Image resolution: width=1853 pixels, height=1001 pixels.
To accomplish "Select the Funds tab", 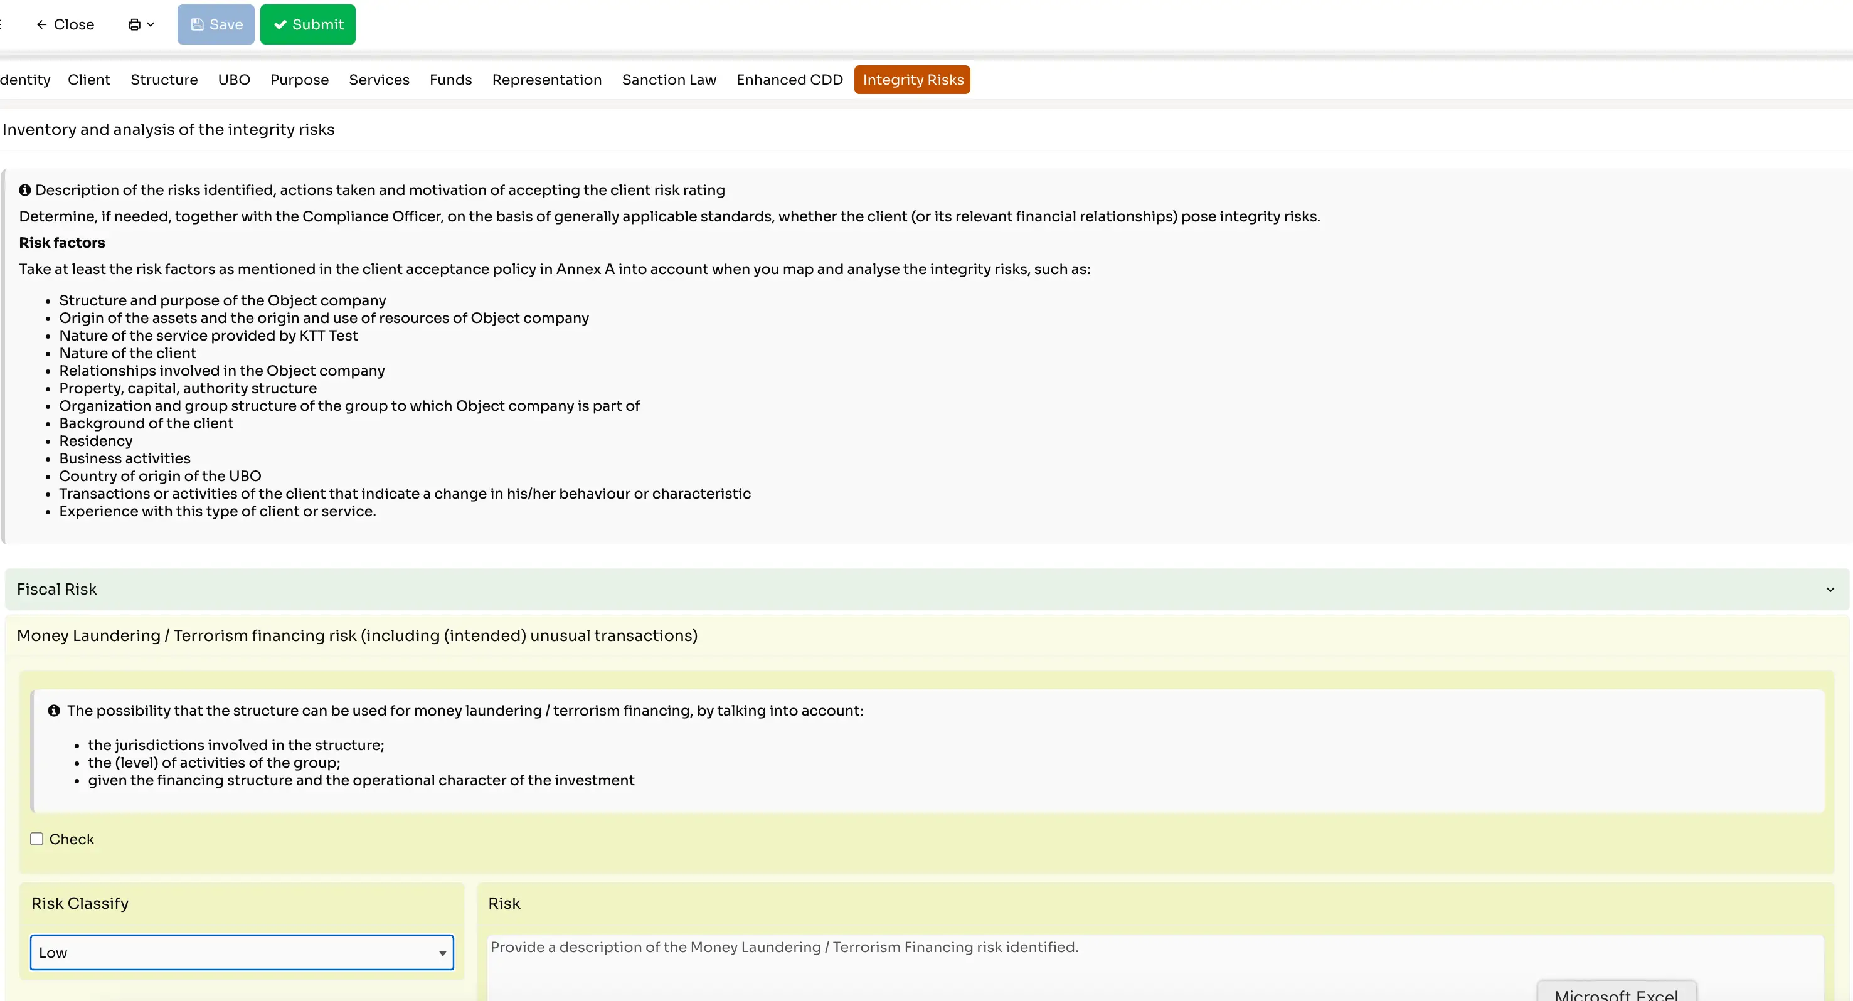I will [450, 79].
